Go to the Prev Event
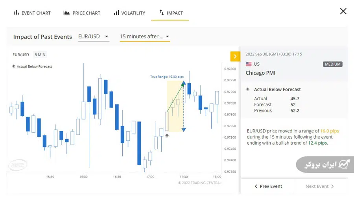The height and width of the screenshot is (200, 354). 268,186
